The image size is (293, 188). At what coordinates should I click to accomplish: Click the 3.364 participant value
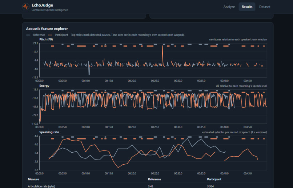[x=210, y=186]
